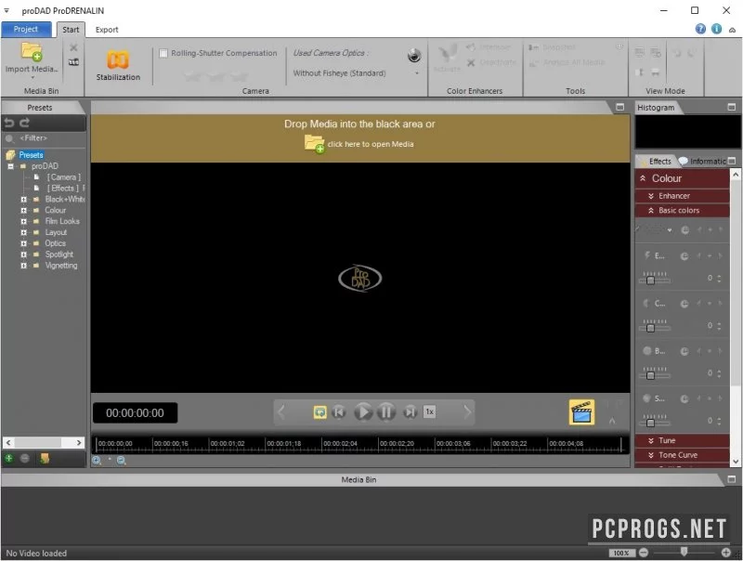
Task: Click the green add preset plus icon
Action: point(9,458)
